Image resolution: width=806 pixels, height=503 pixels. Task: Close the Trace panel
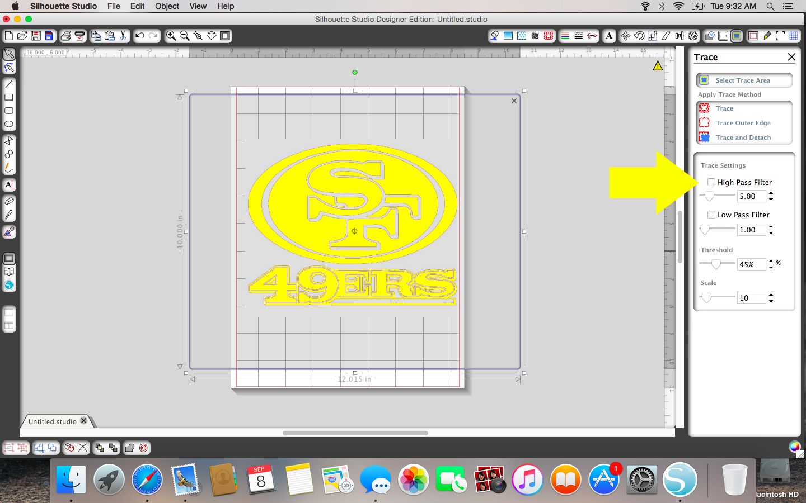[791, 57]
